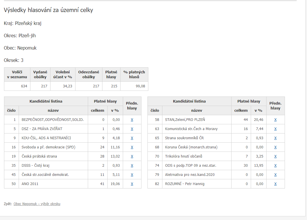This screenshot has height=220, width=307.
Task: Open preferential votes X for STAN,Zelení,PRO PLZEŇ
Action: coord(275,120)
